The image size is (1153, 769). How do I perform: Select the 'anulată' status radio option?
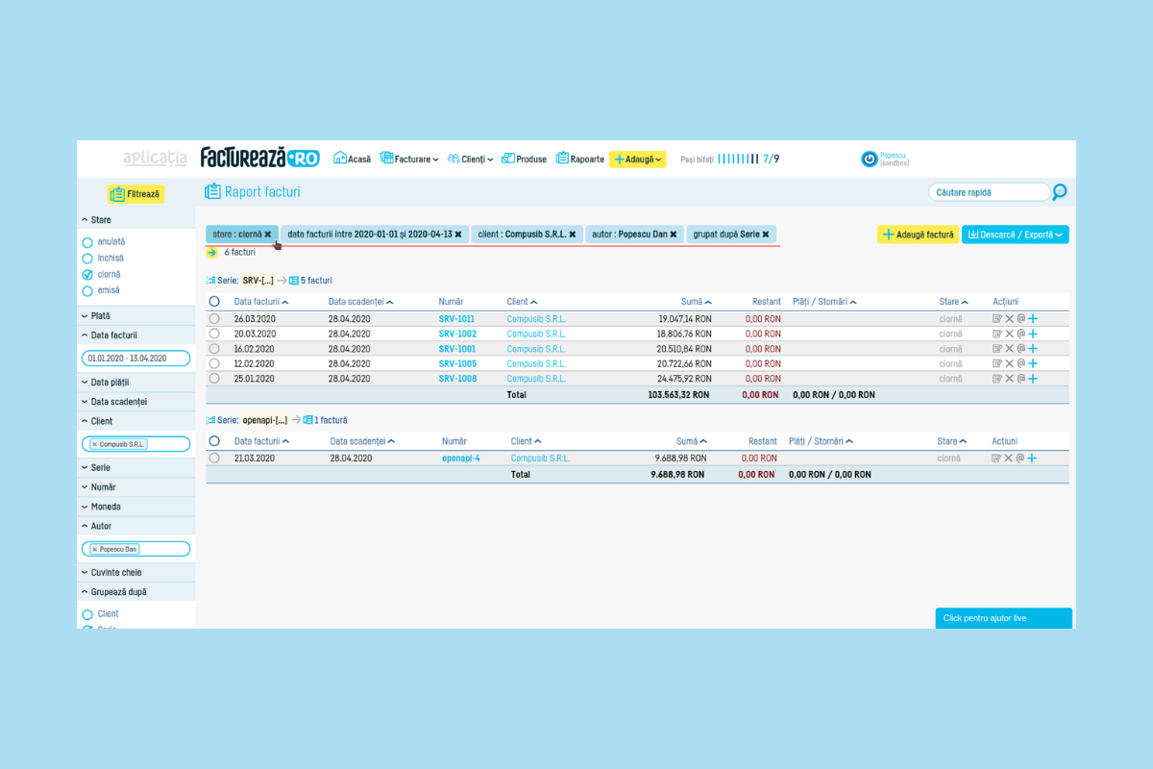pyautogui.click(x=87, y=242)
